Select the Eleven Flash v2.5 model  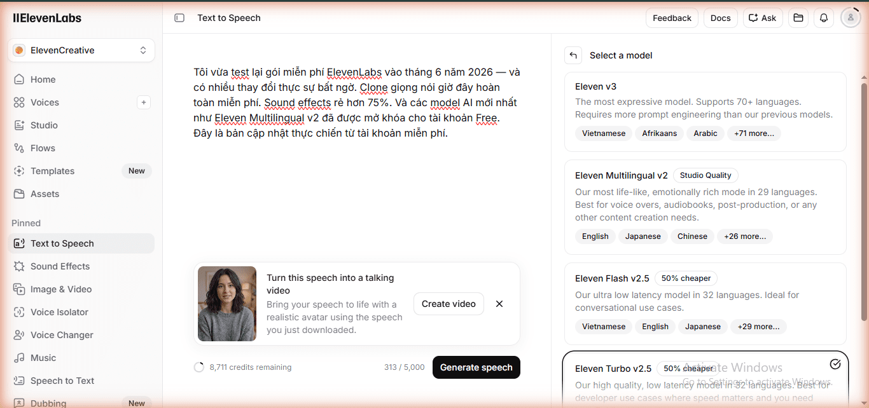(706, 304)
